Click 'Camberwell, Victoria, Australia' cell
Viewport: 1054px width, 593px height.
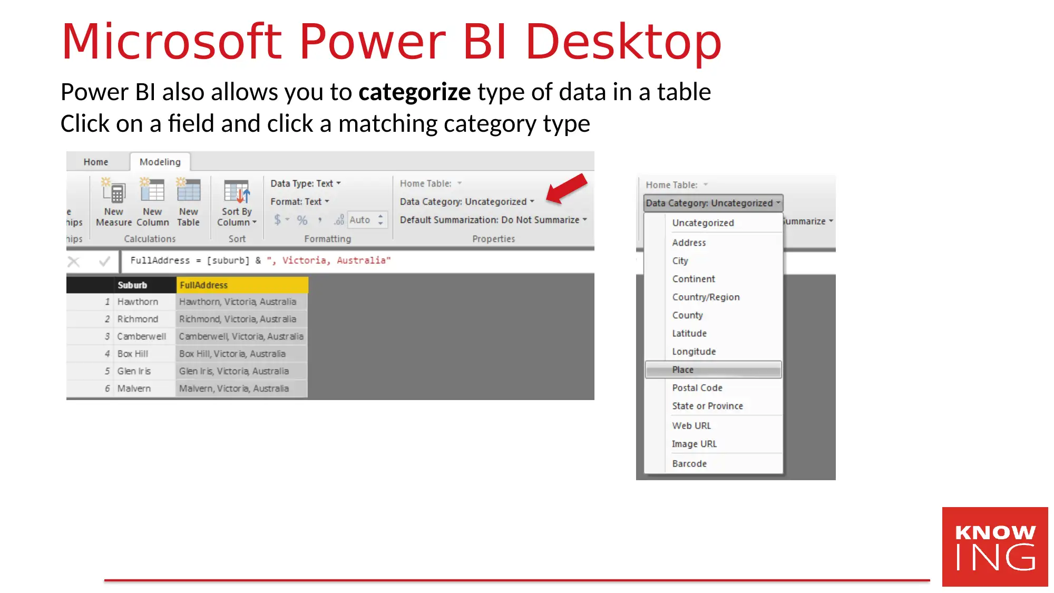(241, 337)
